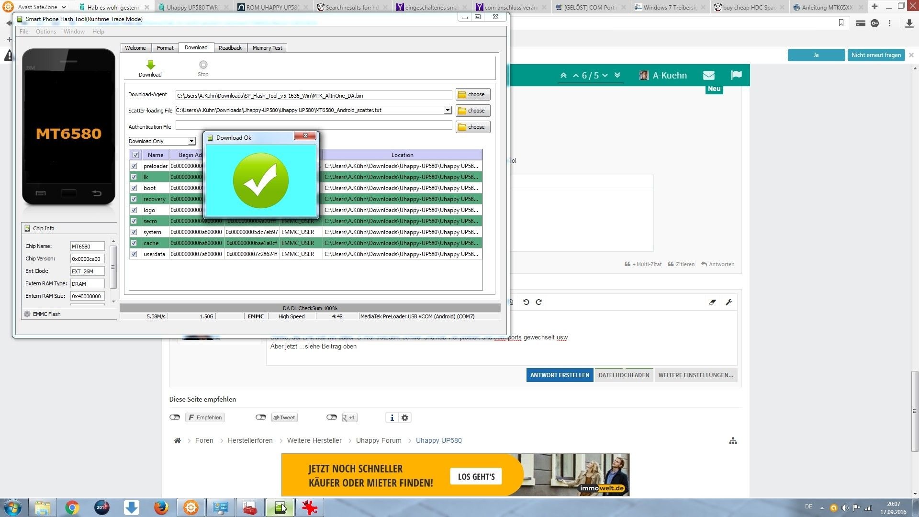Open the Help menu in Flash Tool

98,32
